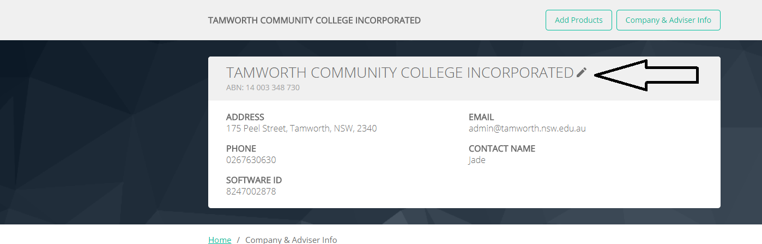
Task: Click the ABN number under the heading
Action: click(x=263, y=87)
